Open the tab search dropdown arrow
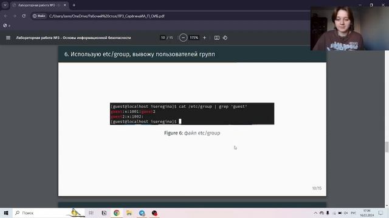This screenshot has height=218, width=389. pyautogui.click(x=5, y=5)
